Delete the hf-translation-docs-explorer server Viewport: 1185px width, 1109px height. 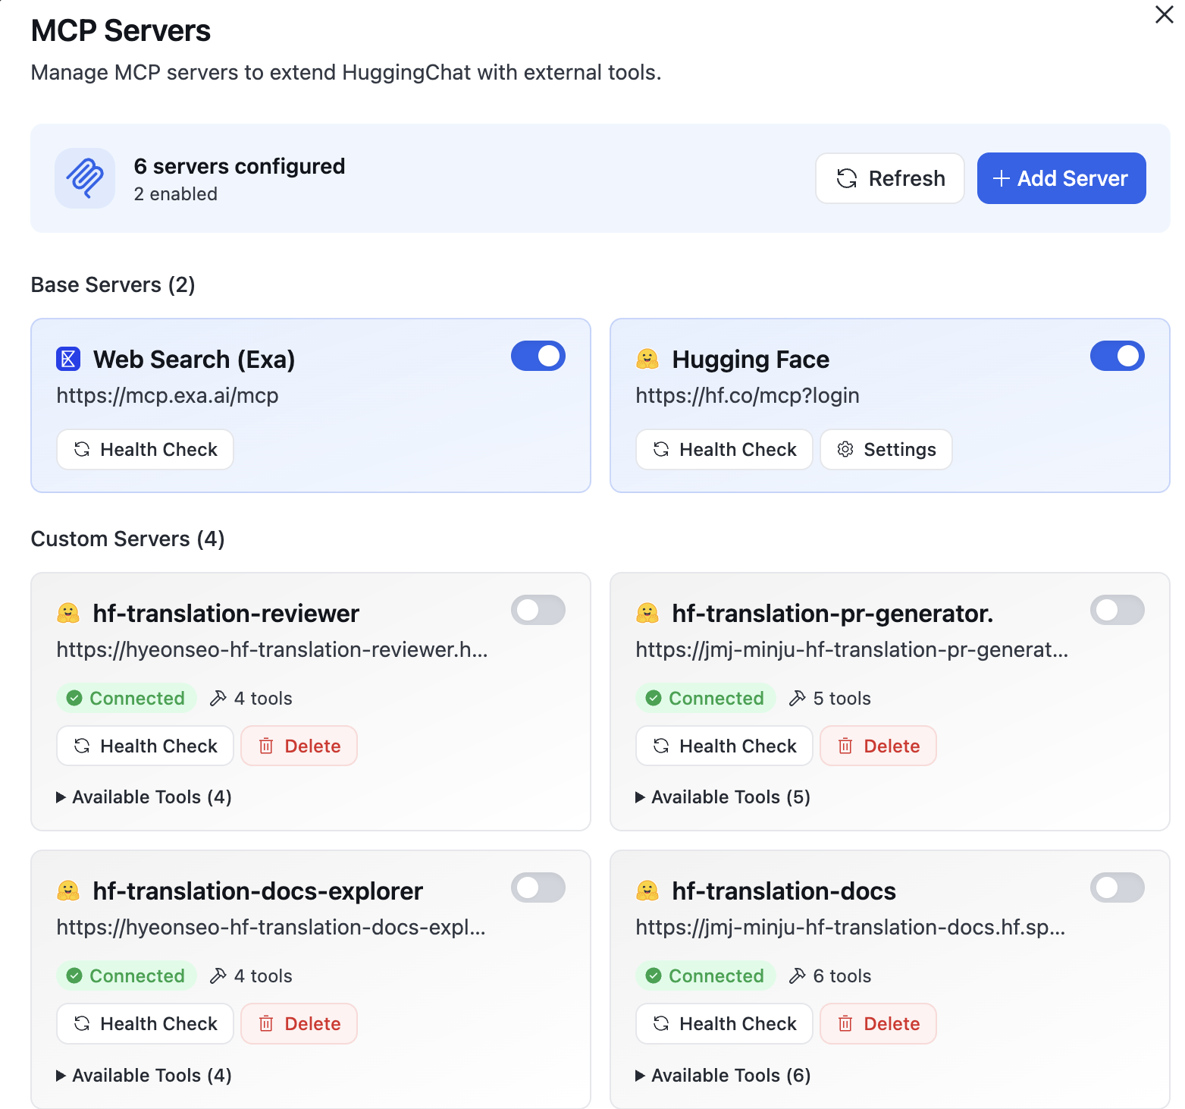click(x=299, y=1024)
